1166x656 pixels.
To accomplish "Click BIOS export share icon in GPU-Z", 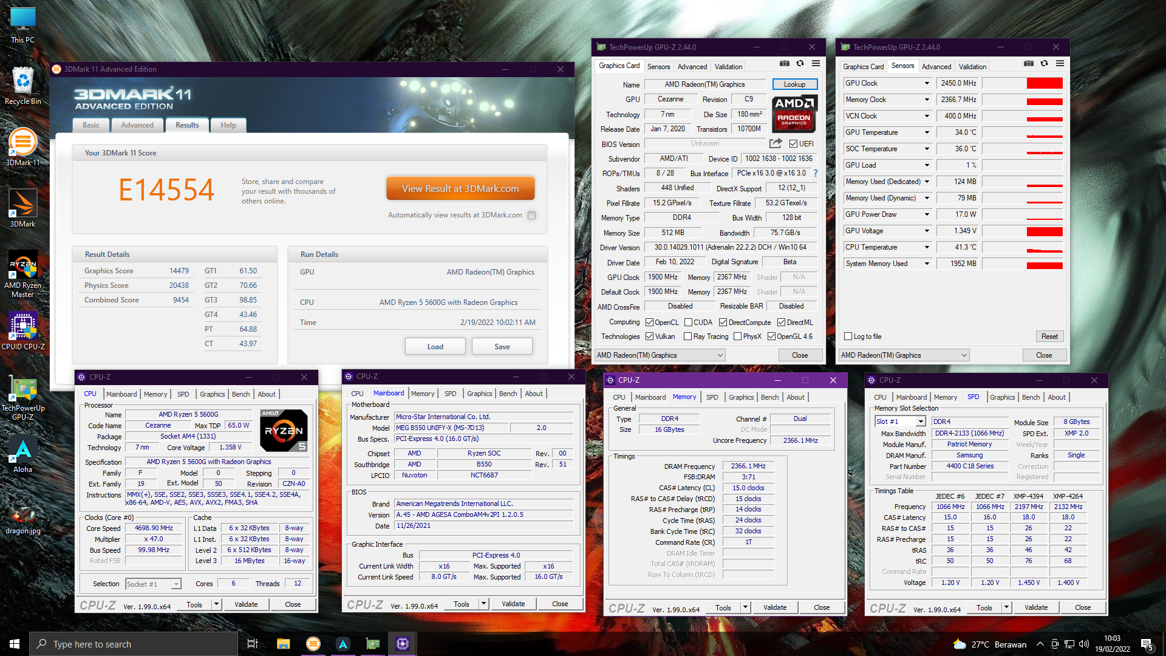I will point(776,143).
